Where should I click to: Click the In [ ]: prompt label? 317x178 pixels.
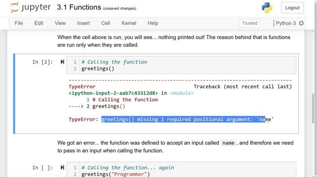pyautogui.click(x=43, y=168)
